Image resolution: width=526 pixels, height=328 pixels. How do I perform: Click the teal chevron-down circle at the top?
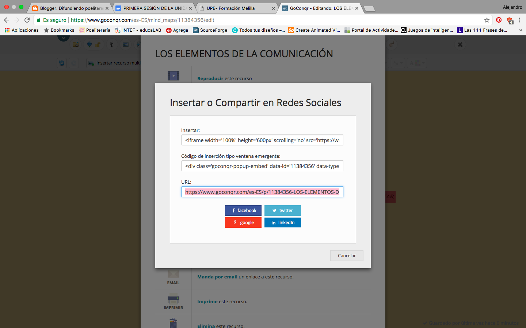64,38
